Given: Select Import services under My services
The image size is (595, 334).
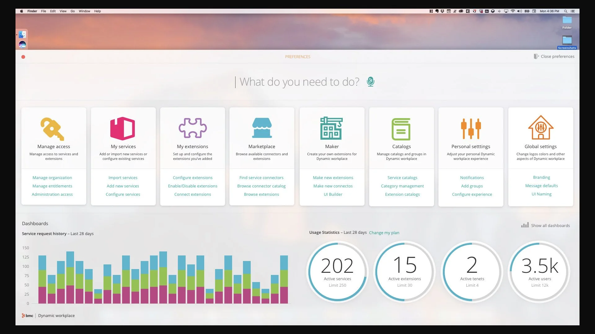Looking at the screenshot, I should tap(123, 178).
